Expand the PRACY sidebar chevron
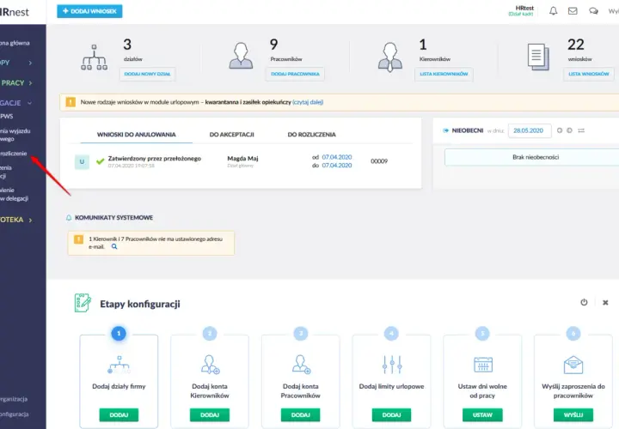 coord(30,83)
